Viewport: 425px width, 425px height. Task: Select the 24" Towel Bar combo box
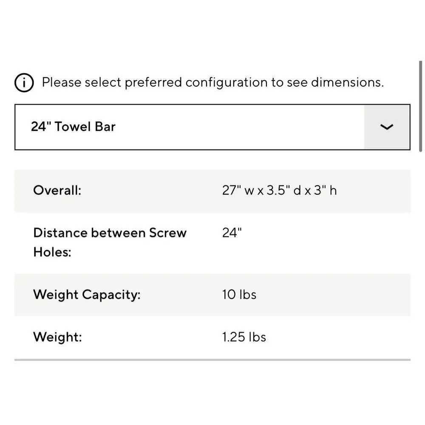coord(212,127)
